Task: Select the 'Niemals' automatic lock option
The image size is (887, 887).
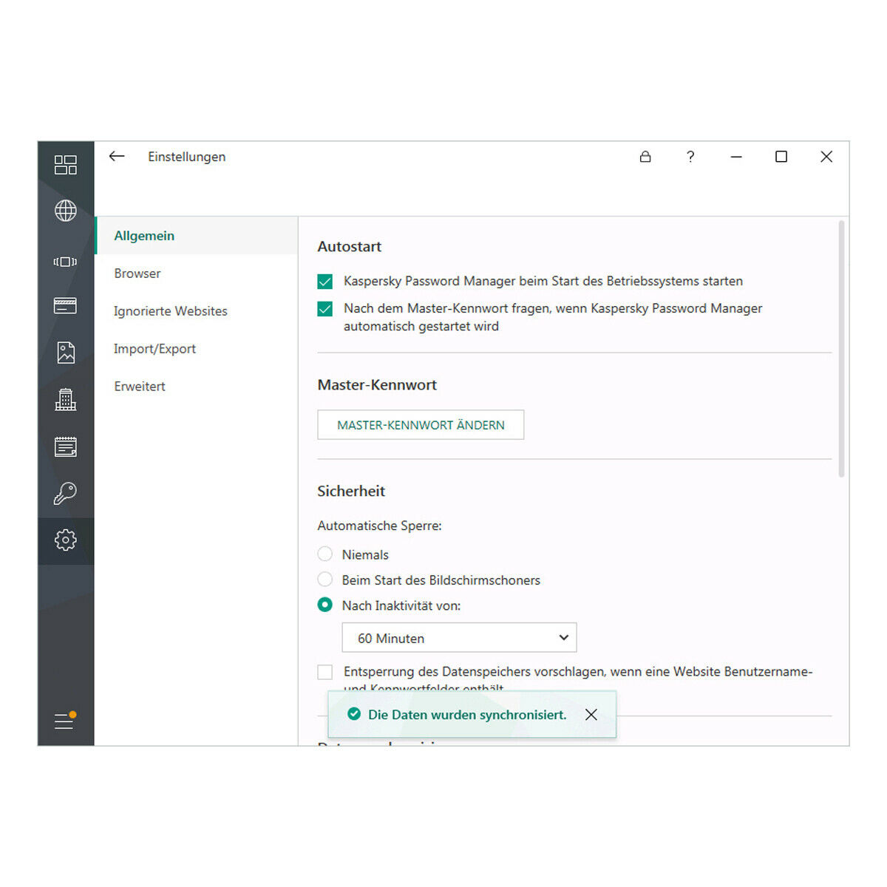Action: (x=325, y=554)
